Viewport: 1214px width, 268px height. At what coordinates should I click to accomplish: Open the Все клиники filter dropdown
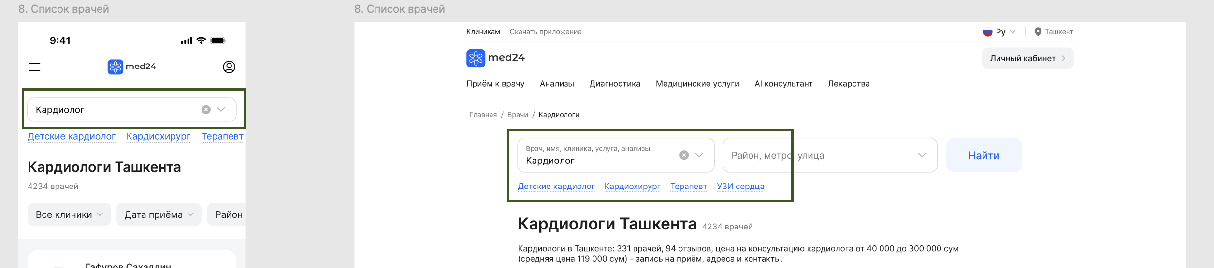click(x=69, y=214)
